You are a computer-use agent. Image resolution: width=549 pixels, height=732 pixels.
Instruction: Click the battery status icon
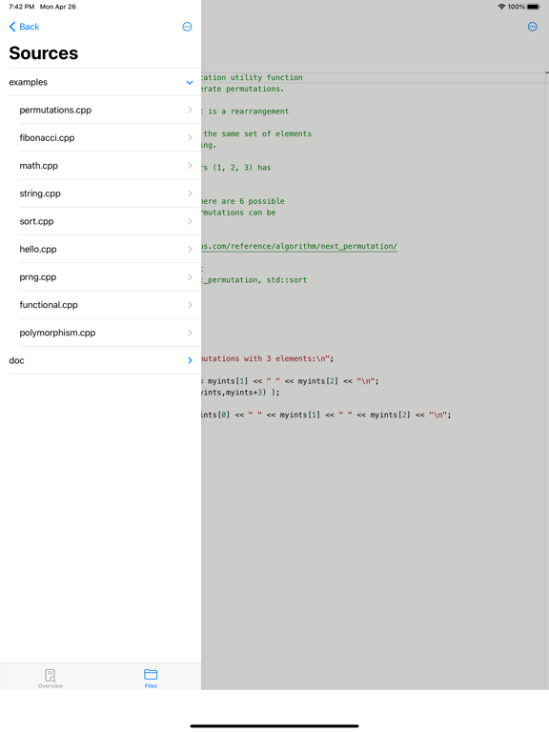(533, 7)
